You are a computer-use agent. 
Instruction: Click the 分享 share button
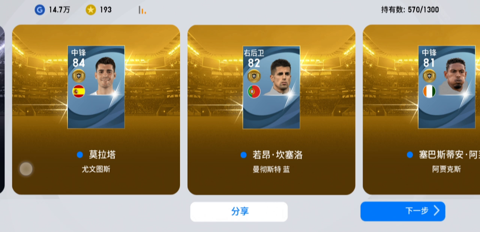(239, 211)
